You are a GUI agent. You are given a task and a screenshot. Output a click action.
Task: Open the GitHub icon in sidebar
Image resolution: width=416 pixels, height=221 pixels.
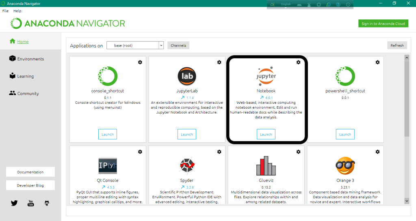(x=47, y=203)
